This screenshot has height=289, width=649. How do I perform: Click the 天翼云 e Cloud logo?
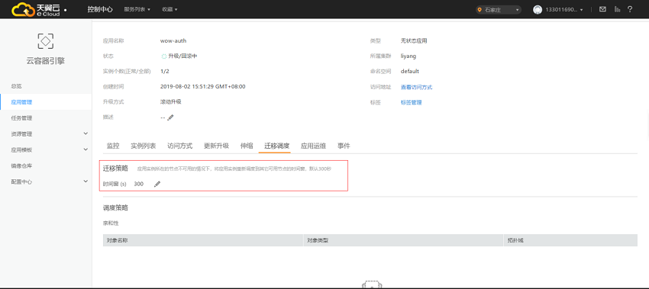tap(36, 9)
